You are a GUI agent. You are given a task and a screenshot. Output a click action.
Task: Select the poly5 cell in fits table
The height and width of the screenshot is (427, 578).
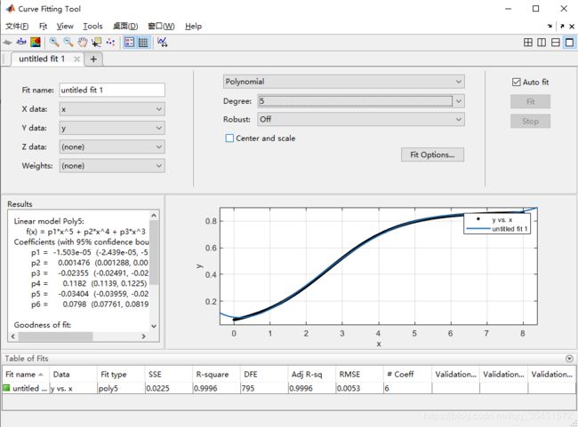point(121,388)
